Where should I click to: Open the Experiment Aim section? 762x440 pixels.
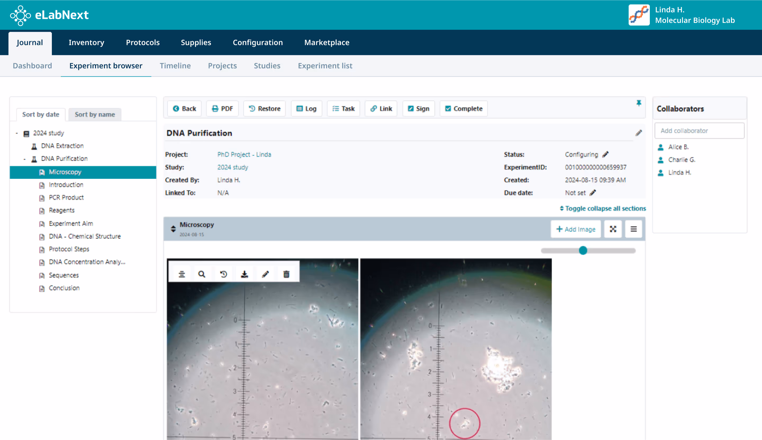[x=71, y=224]
